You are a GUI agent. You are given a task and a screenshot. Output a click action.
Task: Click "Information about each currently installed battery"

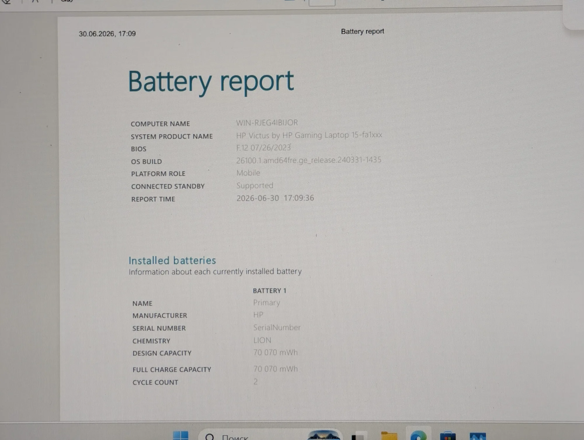[x=215, y=272]
